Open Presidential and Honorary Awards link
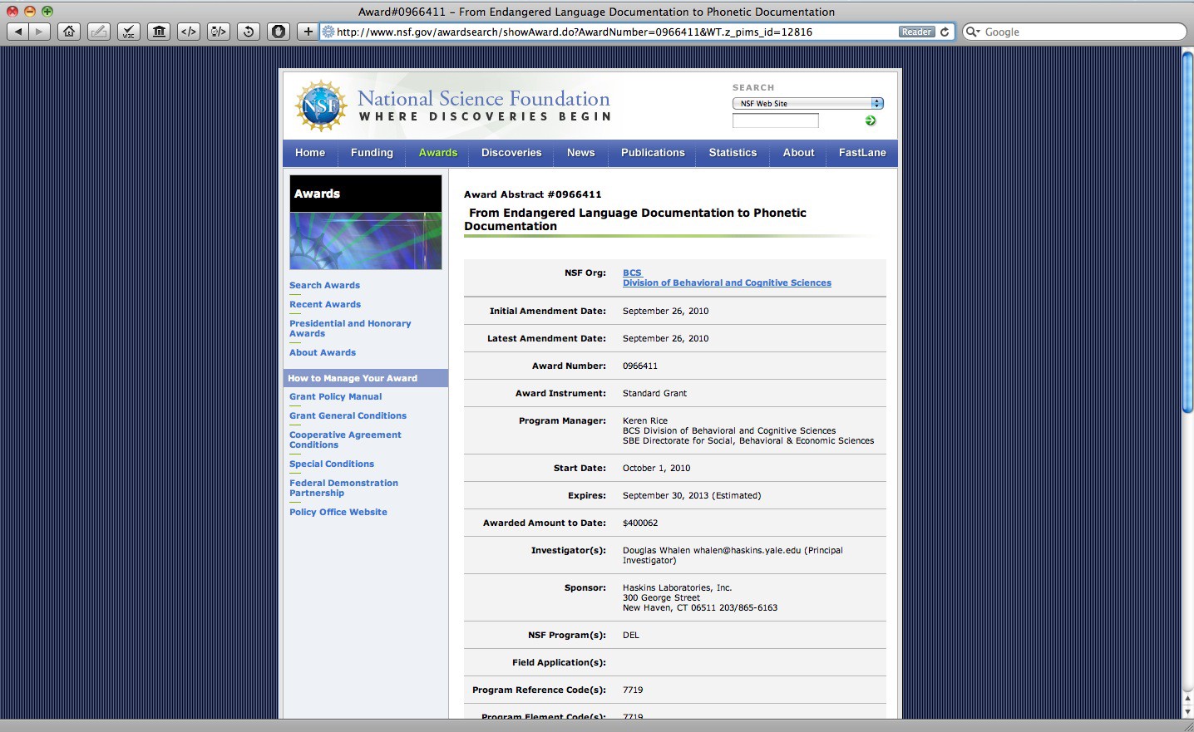The height and width of the screenshot is (732, 1194). click(350, 328)
